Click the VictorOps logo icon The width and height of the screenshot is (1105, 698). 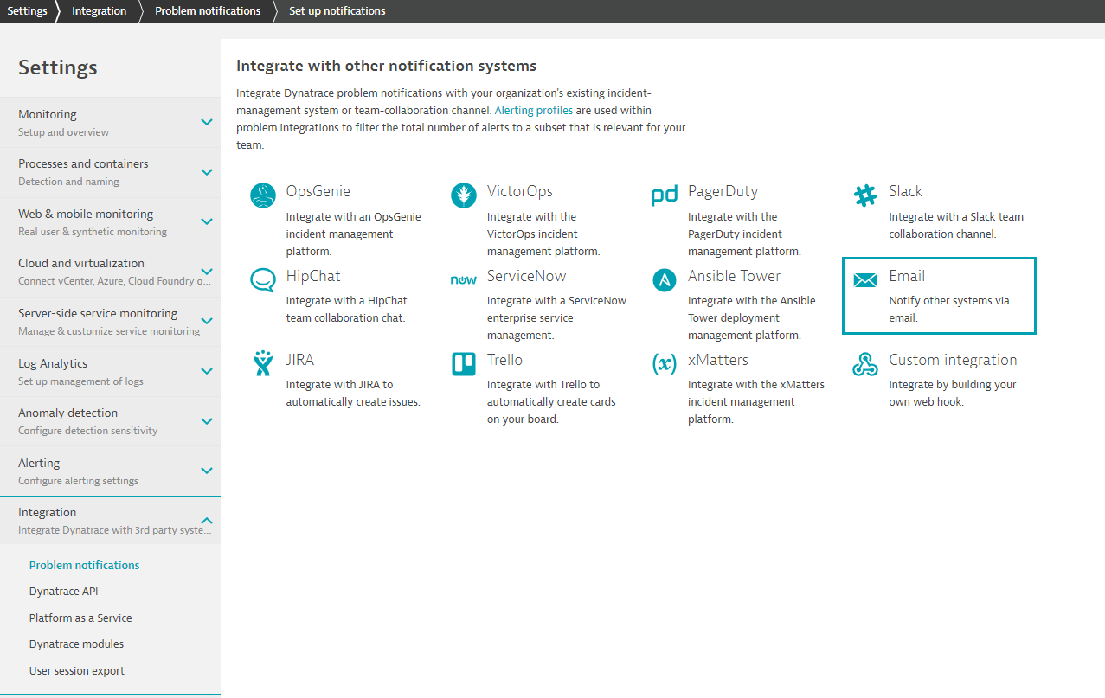(463, 195)
